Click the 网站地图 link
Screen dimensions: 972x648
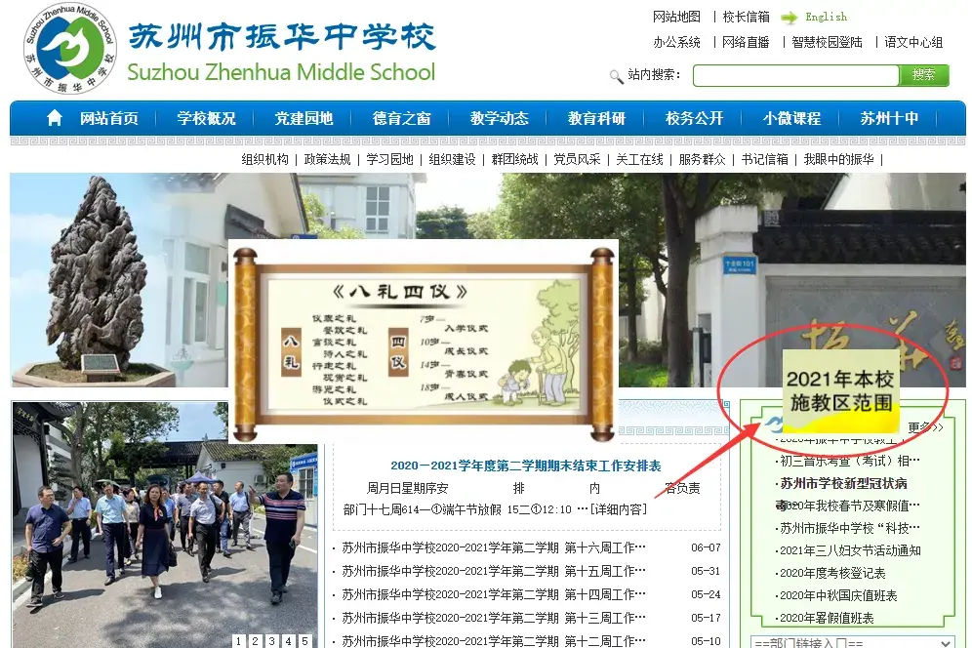pos(676,17)
